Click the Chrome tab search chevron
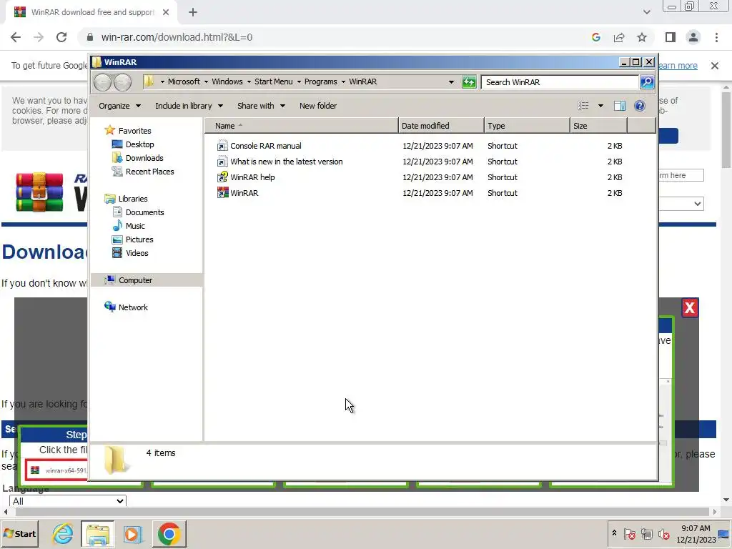 click(646, 12)
